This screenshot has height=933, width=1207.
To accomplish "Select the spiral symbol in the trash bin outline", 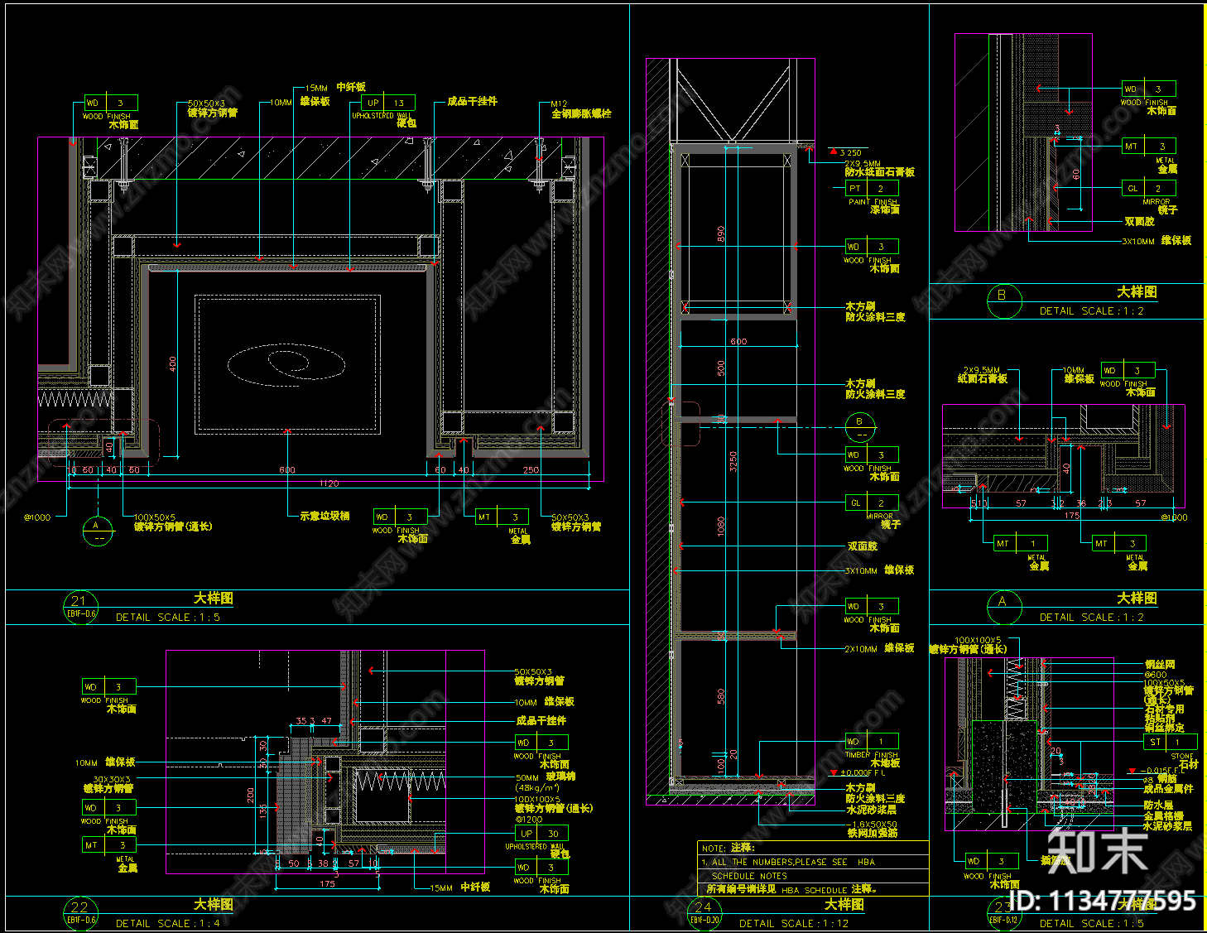I will (x=286, y=364).
